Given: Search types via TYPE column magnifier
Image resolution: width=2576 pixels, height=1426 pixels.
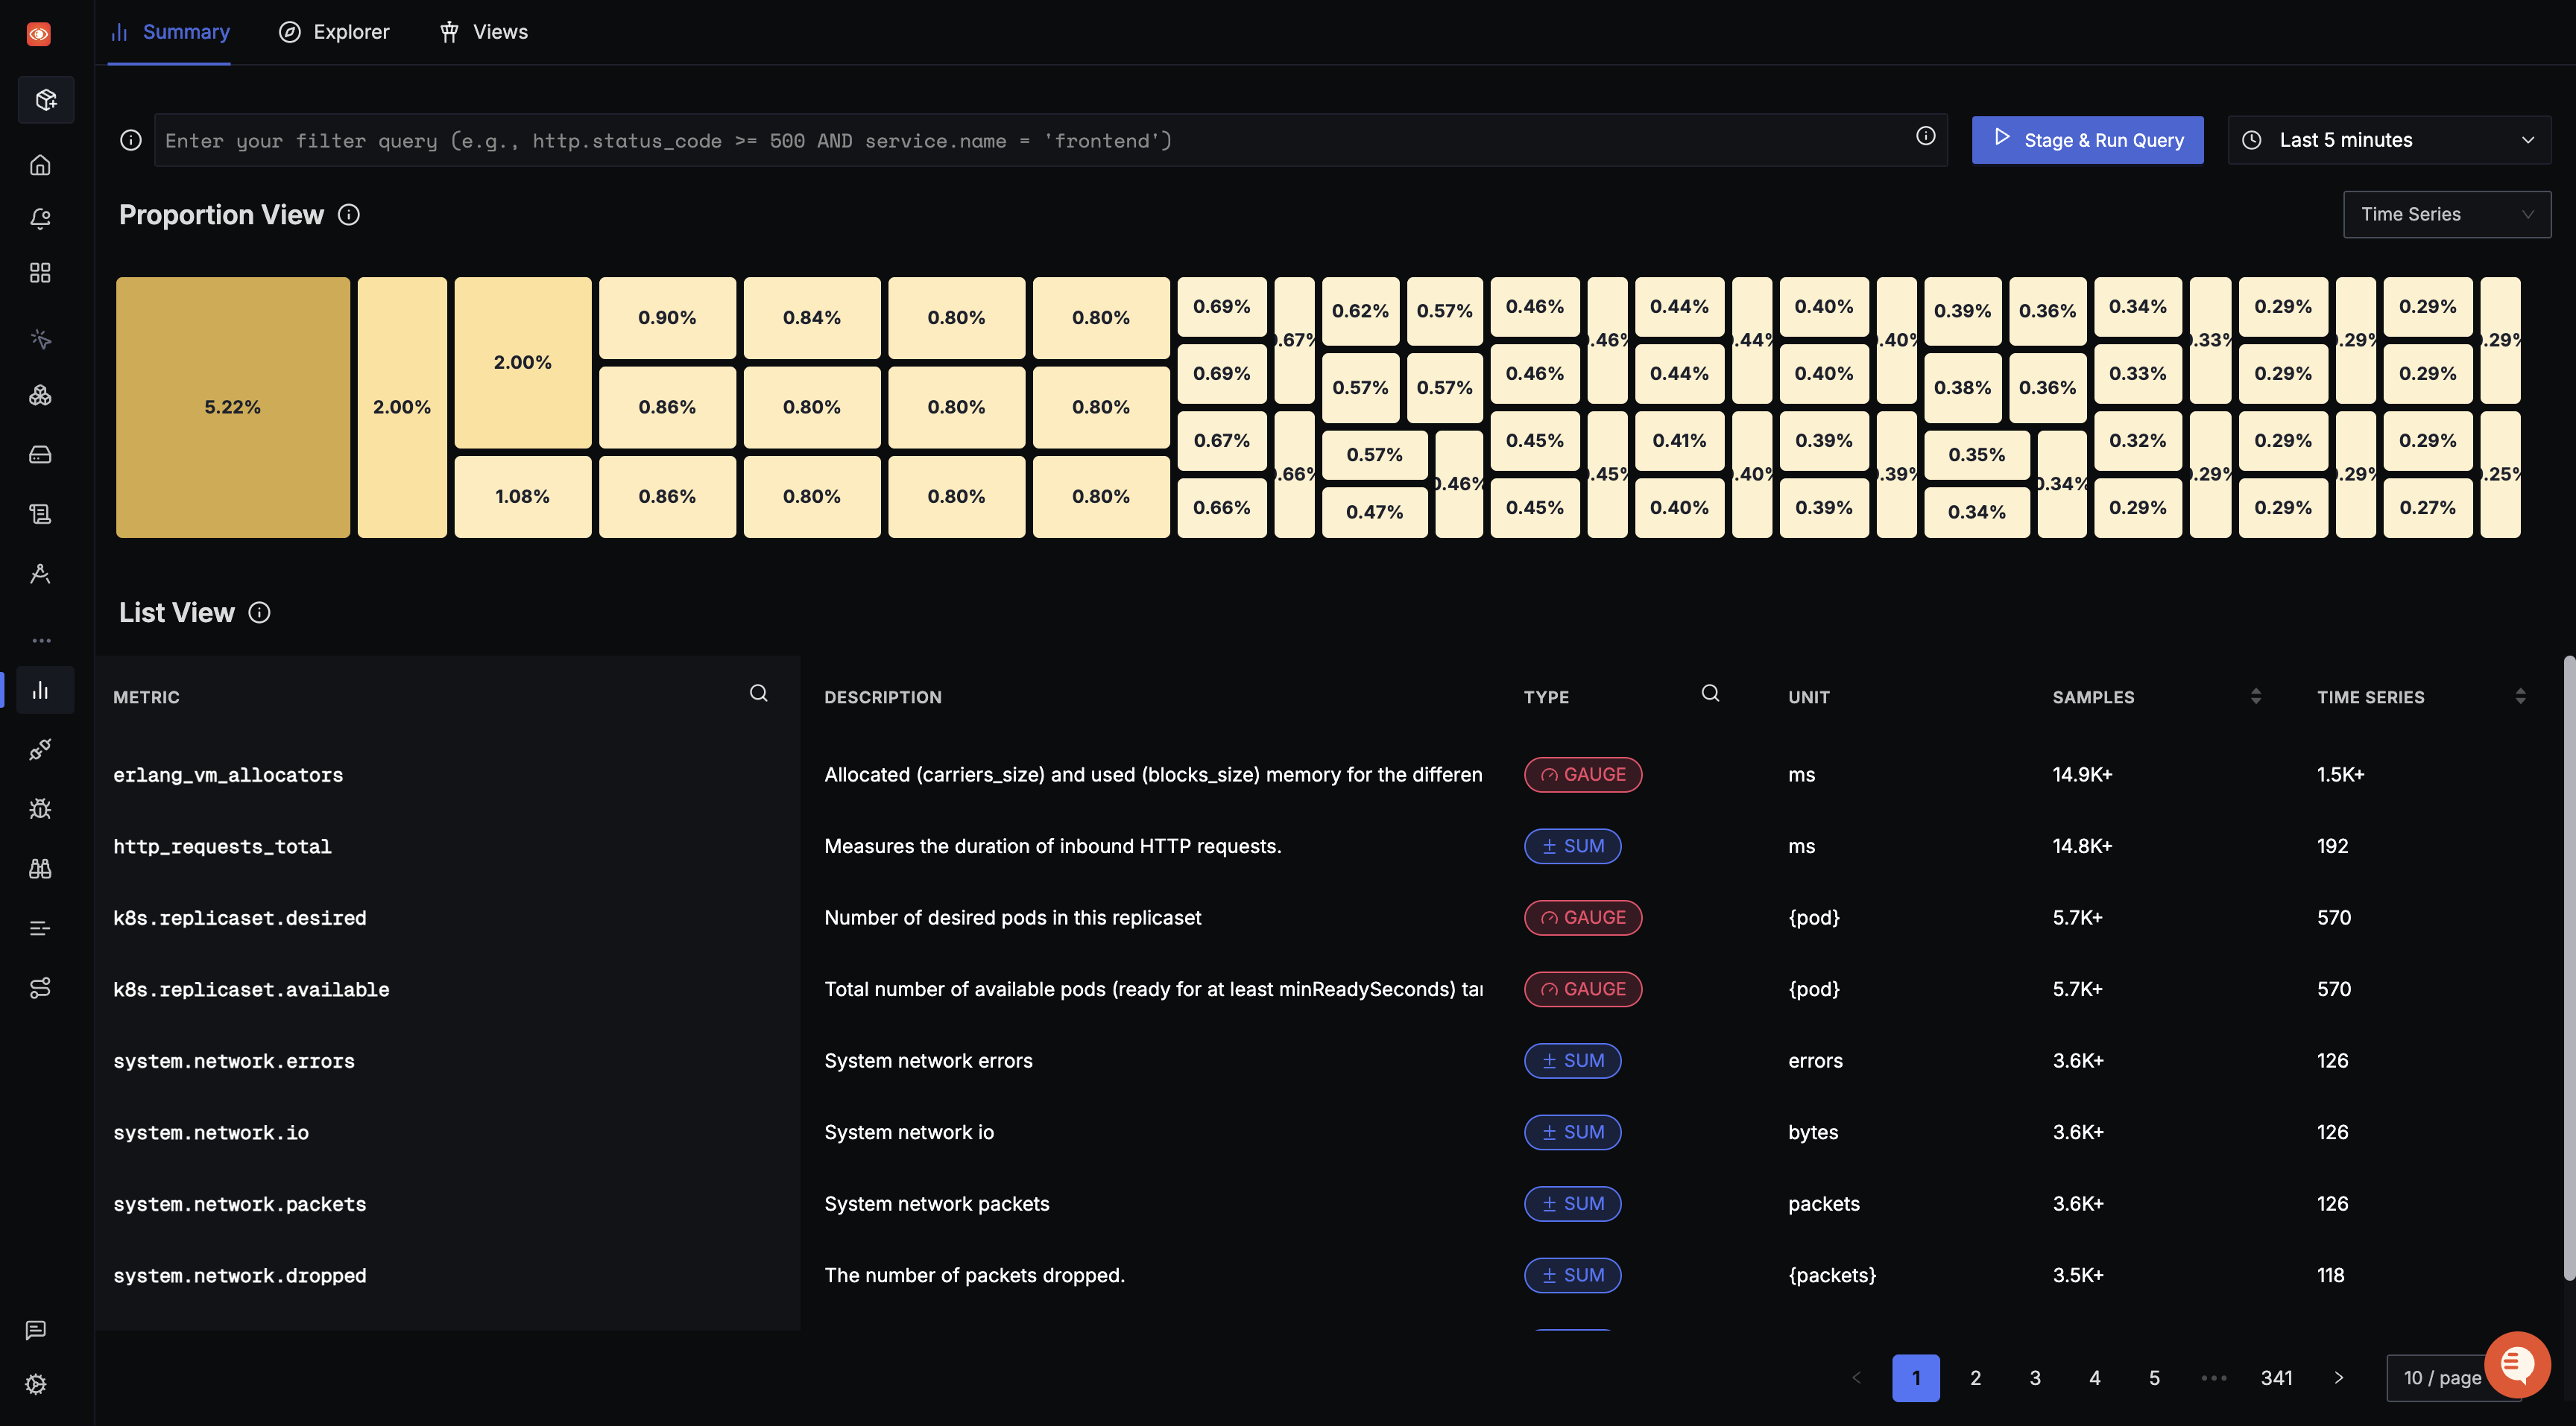Looking at the screenshot, I should (x=1711, y=694).
